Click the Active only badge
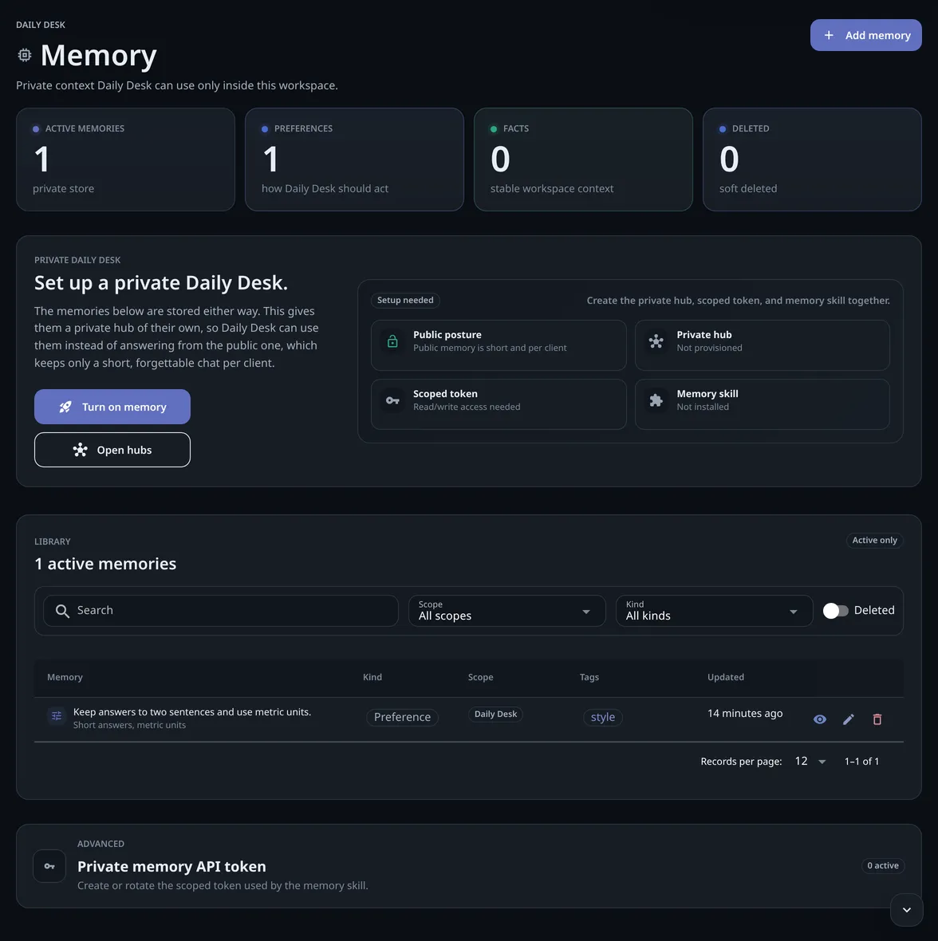Viewport: 938px width, 941px height. click(x=874, y=540)
